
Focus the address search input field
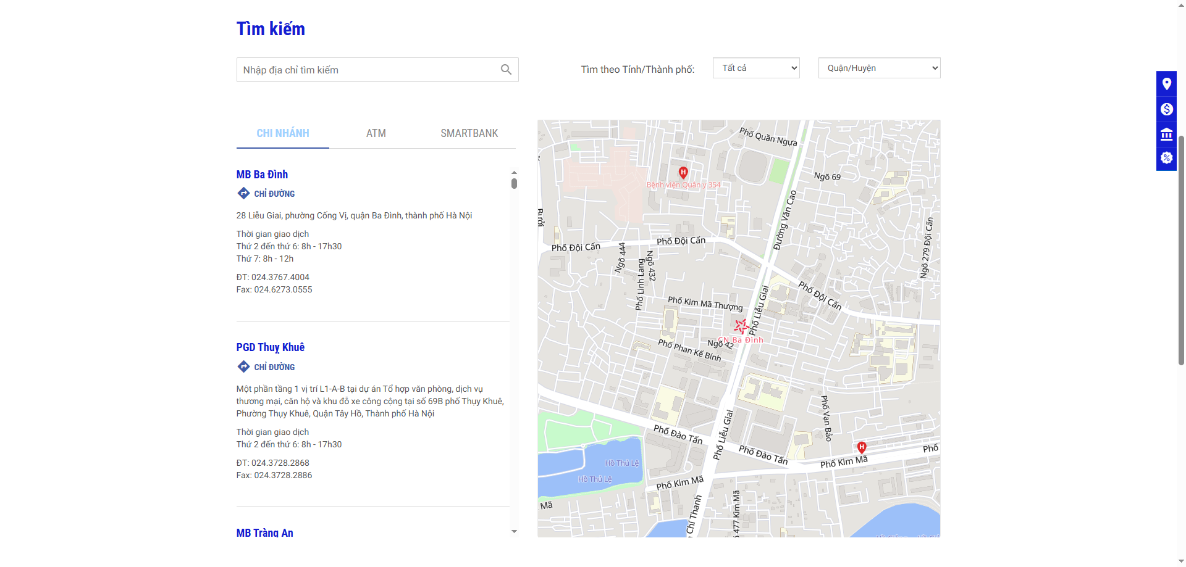coord(368,70)
